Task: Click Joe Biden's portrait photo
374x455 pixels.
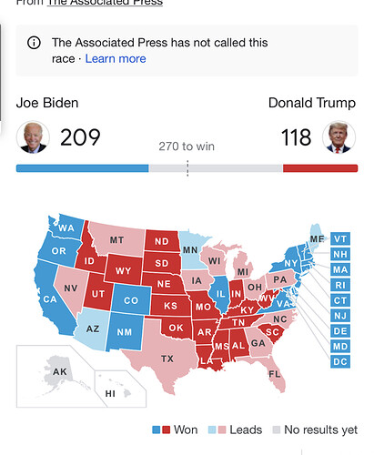Action: coord(33,136)
